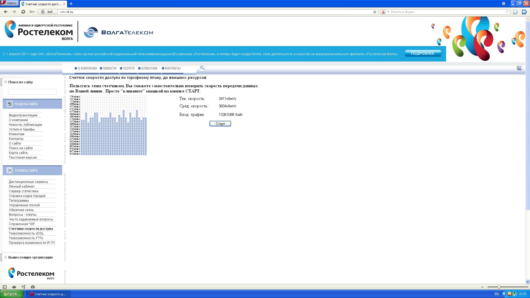The image size is (530, 298).
Task: Open the НОВОСТИ menu
Action: 108,68
